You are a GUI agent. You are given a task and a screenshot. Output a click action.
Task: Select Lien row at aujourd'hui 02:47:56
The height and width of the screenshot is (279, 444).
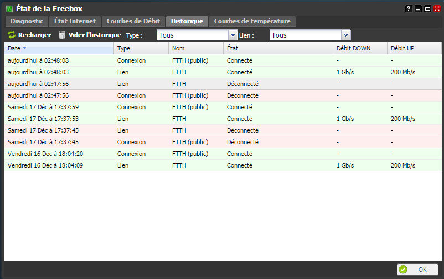(x=223, y=84)
